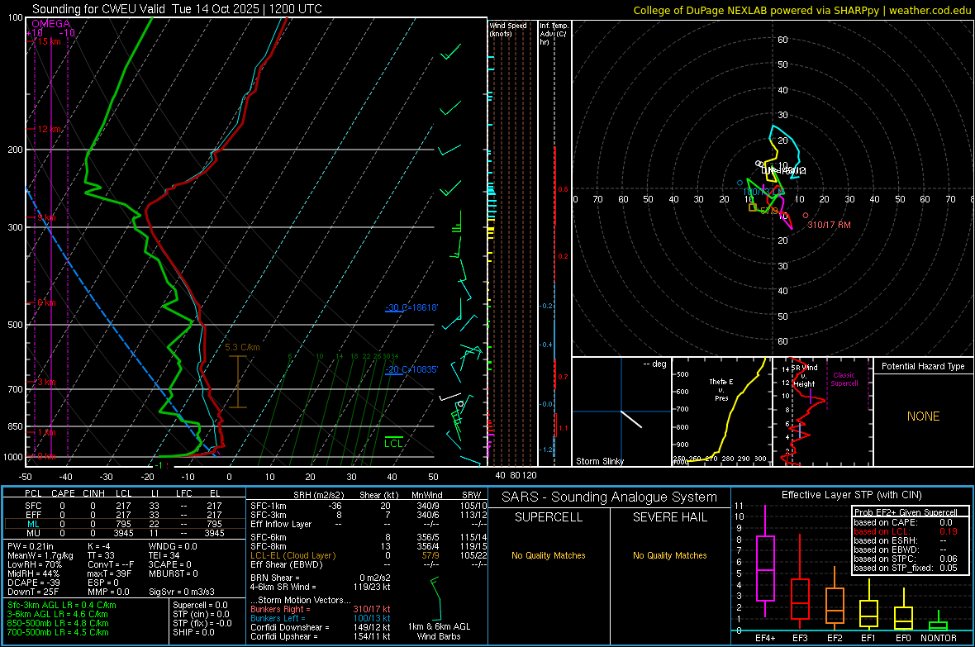Click the DownT = 25F value
This screenshot has height=647, width=975.
(33, 592)
